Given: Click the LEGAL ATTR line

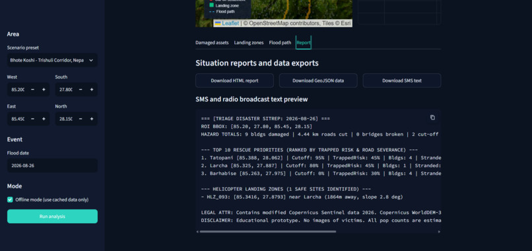Looking at the screenshot, I should coord(321,213).
